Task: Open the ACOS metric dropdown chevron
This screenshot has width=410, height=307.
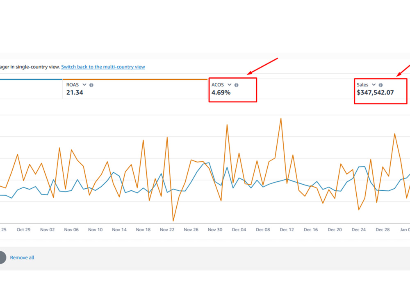Action: [229, 85]
